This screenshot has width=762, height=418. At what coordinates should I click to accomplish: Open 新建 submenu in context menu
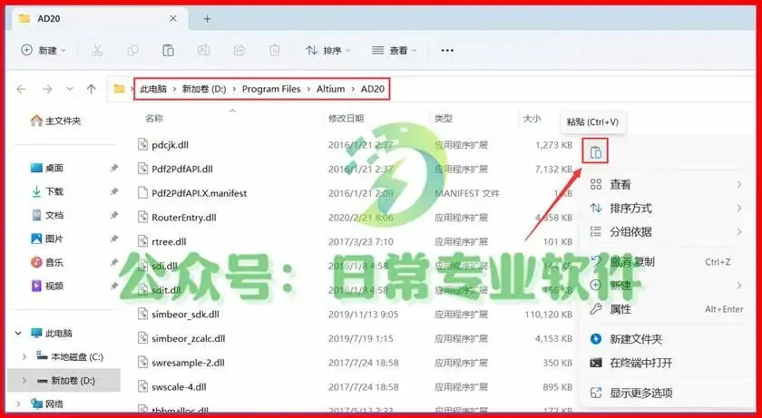coord(666,285)
